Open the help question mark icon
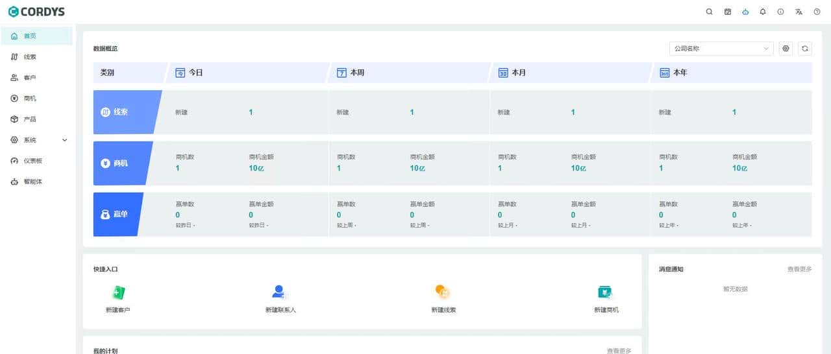 tap(817, 12)
